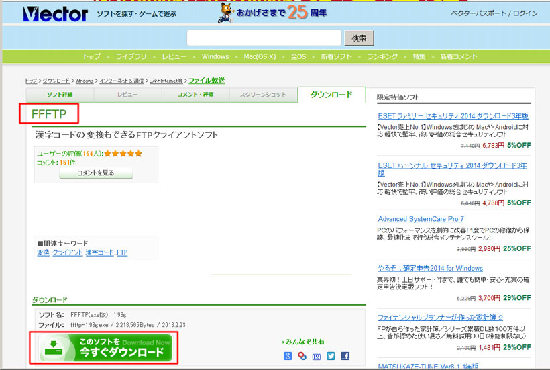Select Windows in the navigation bar

point(215,56)
